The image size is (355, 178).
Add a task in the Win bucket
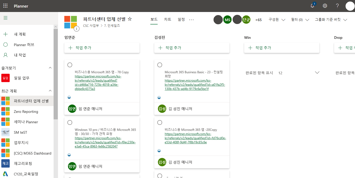tap(282, 48)
